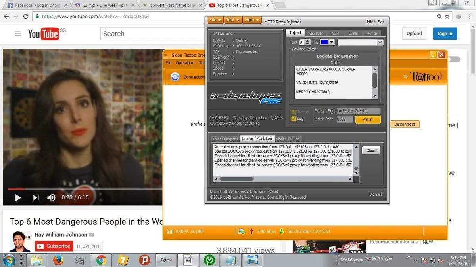Open the Inject Respons log tab

tap(225, 139)
